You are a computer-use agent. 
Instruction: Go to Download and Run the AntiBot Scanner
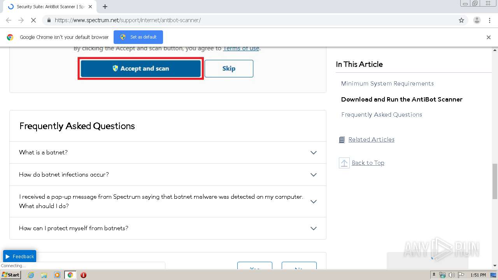[x=402, y=99]
